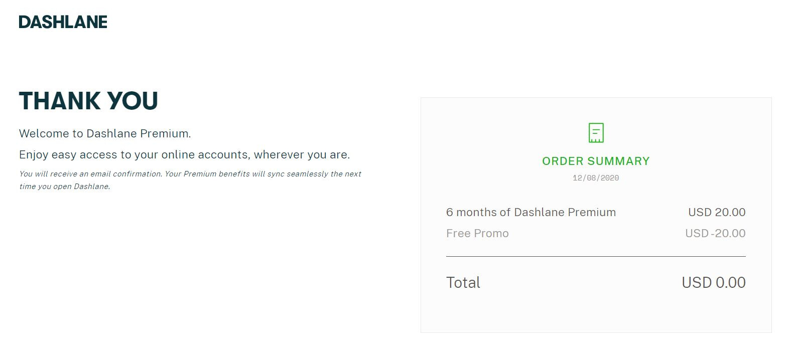Click the USD -20.00 discount amount
Image resolution: width=799 pixels, height=358 pixels.
(715, 234)
